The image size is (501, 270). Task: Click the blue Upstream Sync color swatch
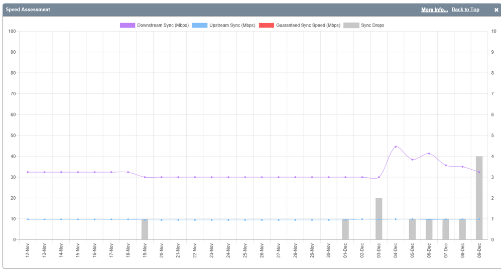click(x=199, y=25)
